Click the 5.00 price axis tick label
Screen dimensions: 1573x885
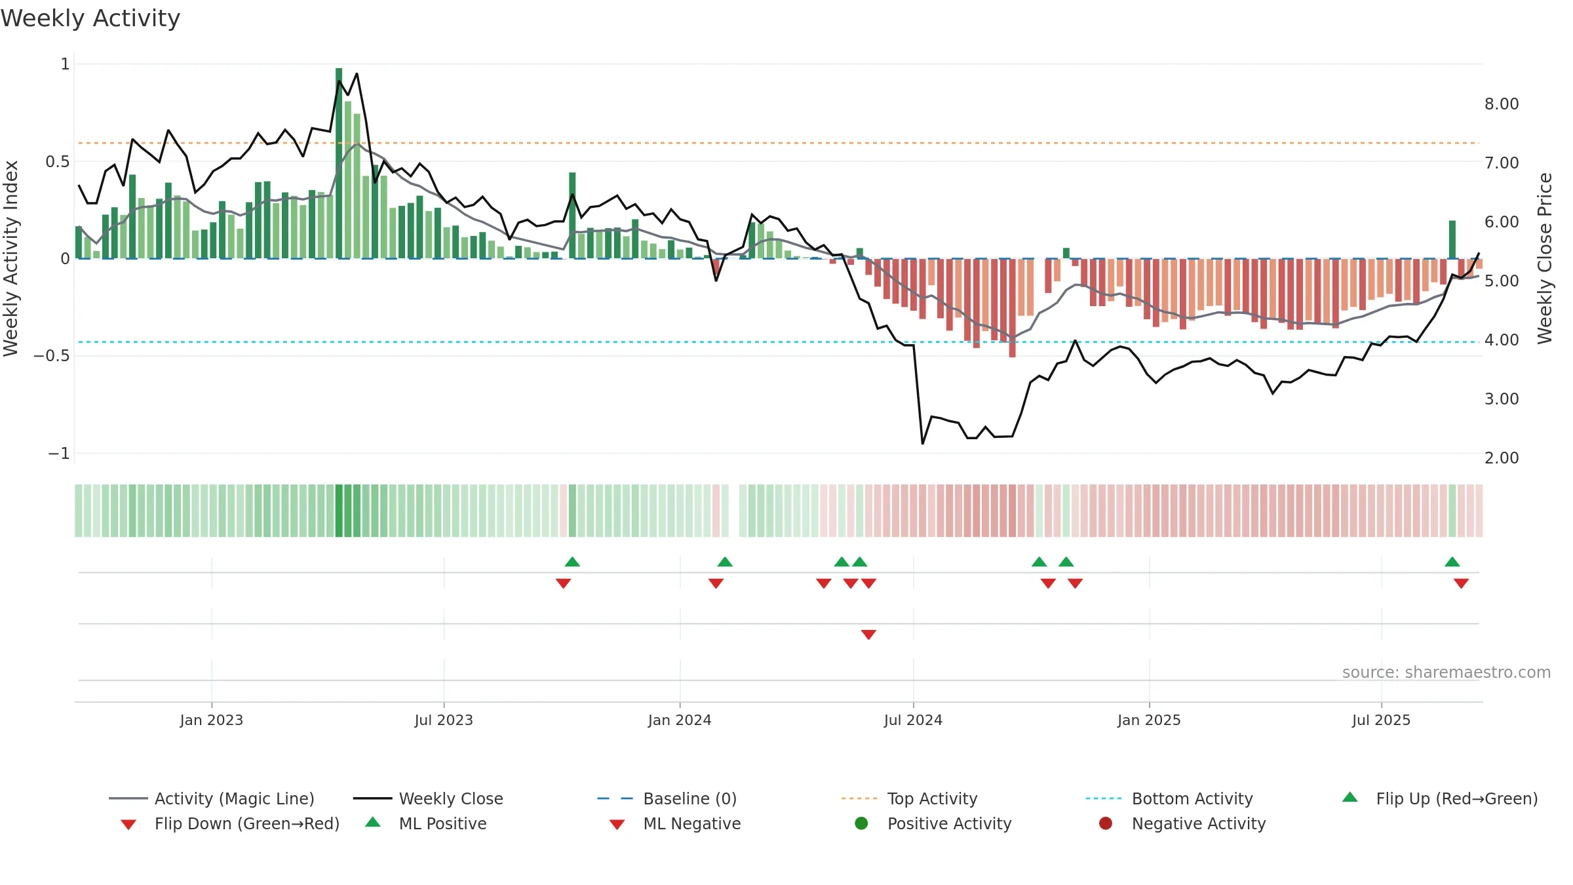coord(1502,281)
